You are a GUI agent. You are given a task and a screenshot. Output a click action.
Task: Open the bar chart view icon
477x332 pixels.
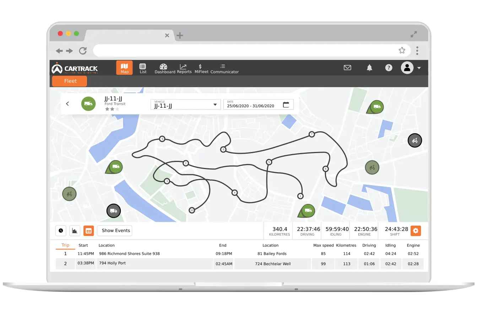point(75,231)
